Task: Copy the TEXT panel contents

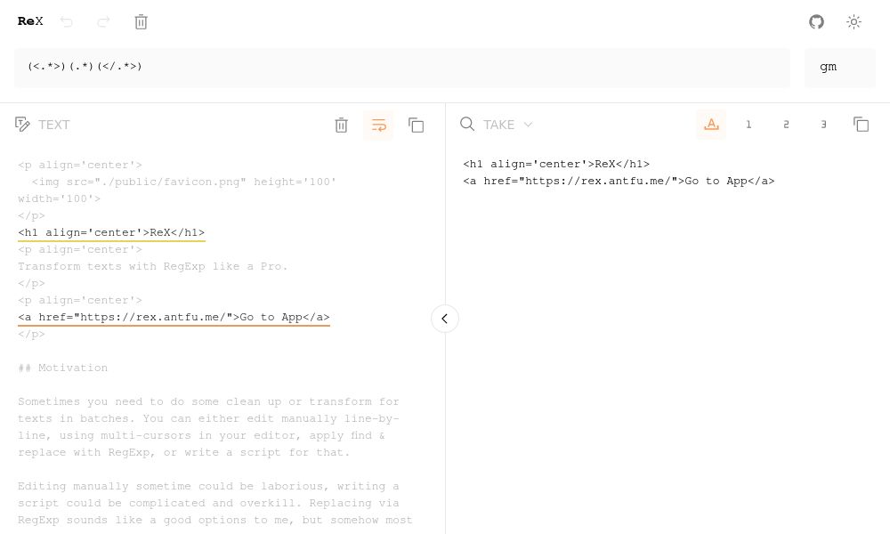Action: pyautogui.click(x=416, y=125)
